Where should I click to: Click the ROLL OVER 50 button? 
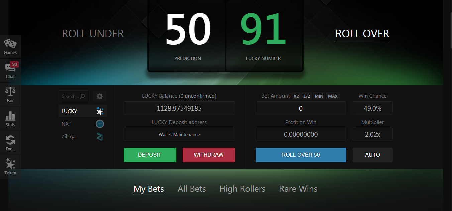[301, 155]
